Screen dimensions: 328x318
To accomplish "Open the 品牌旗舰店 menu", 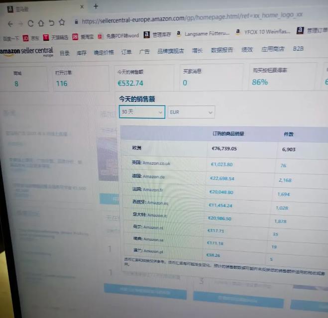I will (x=171, y=51).
